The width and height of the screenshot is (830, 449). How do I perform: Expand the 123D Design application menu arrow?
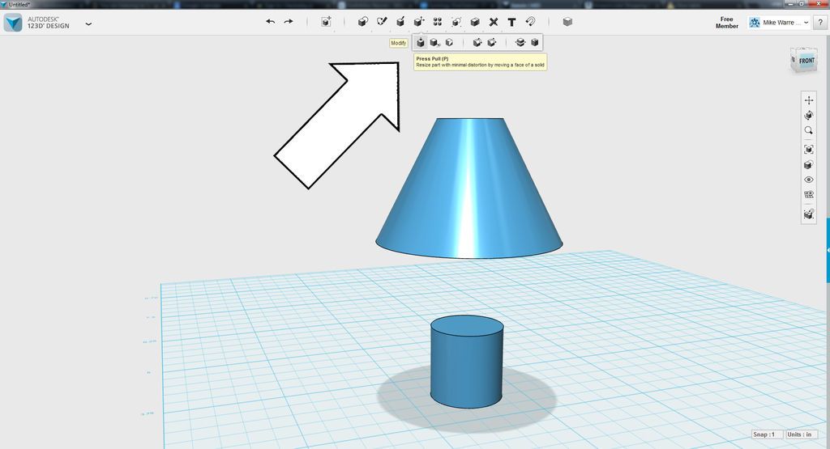[88, 23]
